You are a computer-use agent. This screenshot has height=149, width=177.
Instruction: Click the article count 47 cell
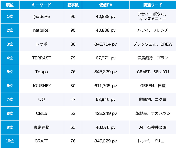click(73, 100)
